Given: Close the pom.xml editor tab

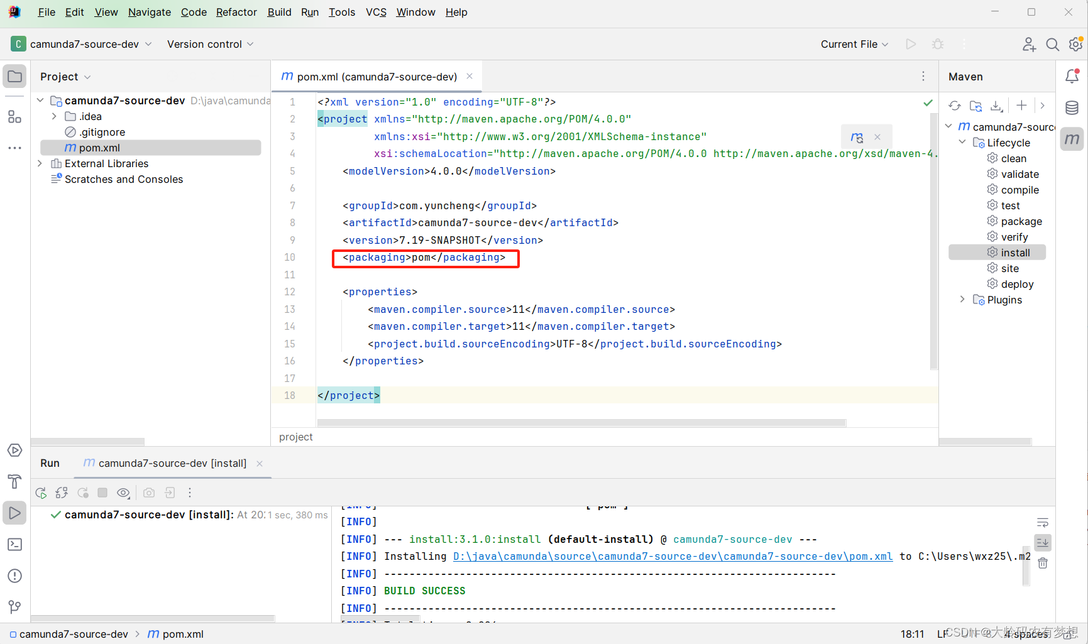Looking at the screenshot, I should 470,77.
